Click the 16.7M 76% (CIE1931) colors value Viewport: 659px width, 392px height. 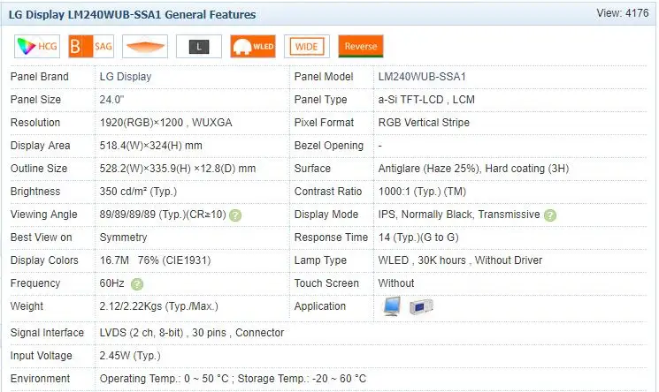[155, 260]
